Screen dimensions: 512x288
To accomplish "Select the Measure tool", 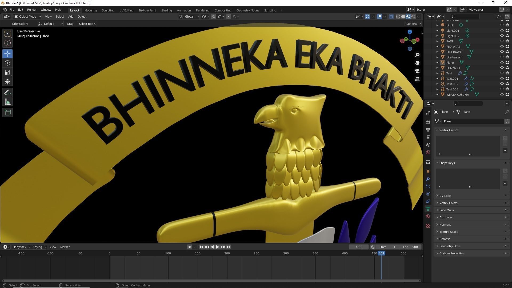I will [x=7, y=102].
